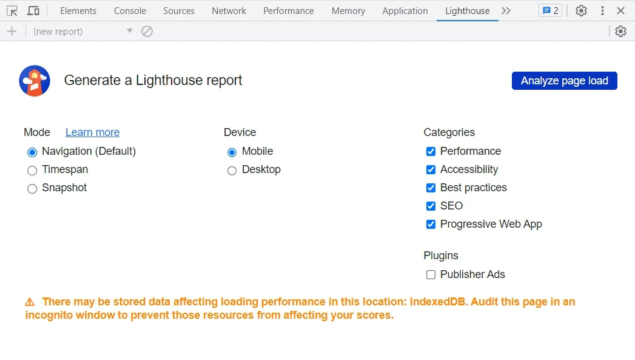635x360 pixels.
Task: Enable the Publisher Ads plugin checkbox
Action: point(431,275)
